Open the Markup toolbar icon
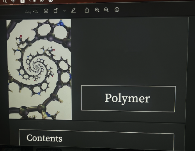The width and height of the screenshot is (195, 151). tap(46, 11)
